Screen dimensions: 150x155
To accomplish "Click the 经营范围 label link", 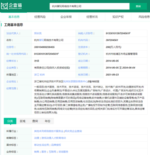I will [11, 88].
